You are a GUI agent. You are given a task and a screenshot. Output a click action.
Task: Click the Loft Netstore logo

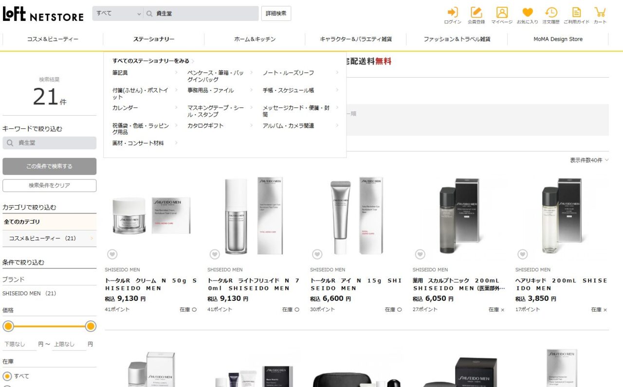tap(43, 14)
